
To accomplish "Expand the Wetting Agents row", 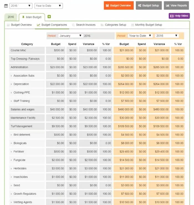I will pos(11,202).
